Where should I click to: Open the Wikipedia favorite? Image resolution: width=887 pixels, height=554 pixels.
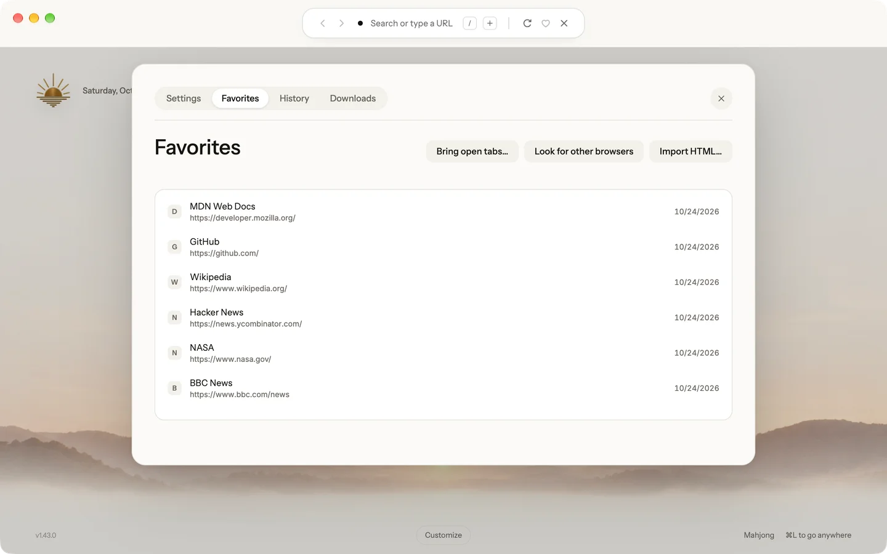(x=443, y=283)
